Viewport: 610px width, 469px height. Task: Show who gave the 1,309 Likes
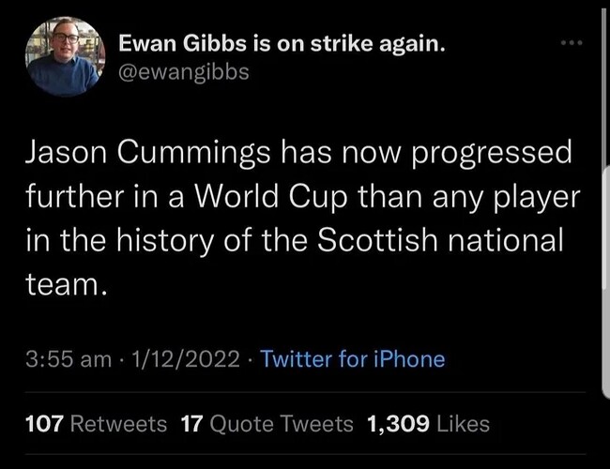coord(428,423)
